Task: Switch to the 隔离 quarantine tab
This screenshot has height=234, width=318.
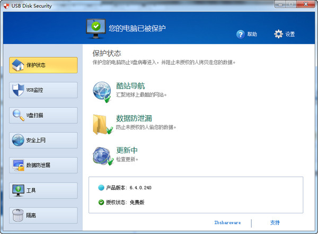Action: tap(43, 215)
